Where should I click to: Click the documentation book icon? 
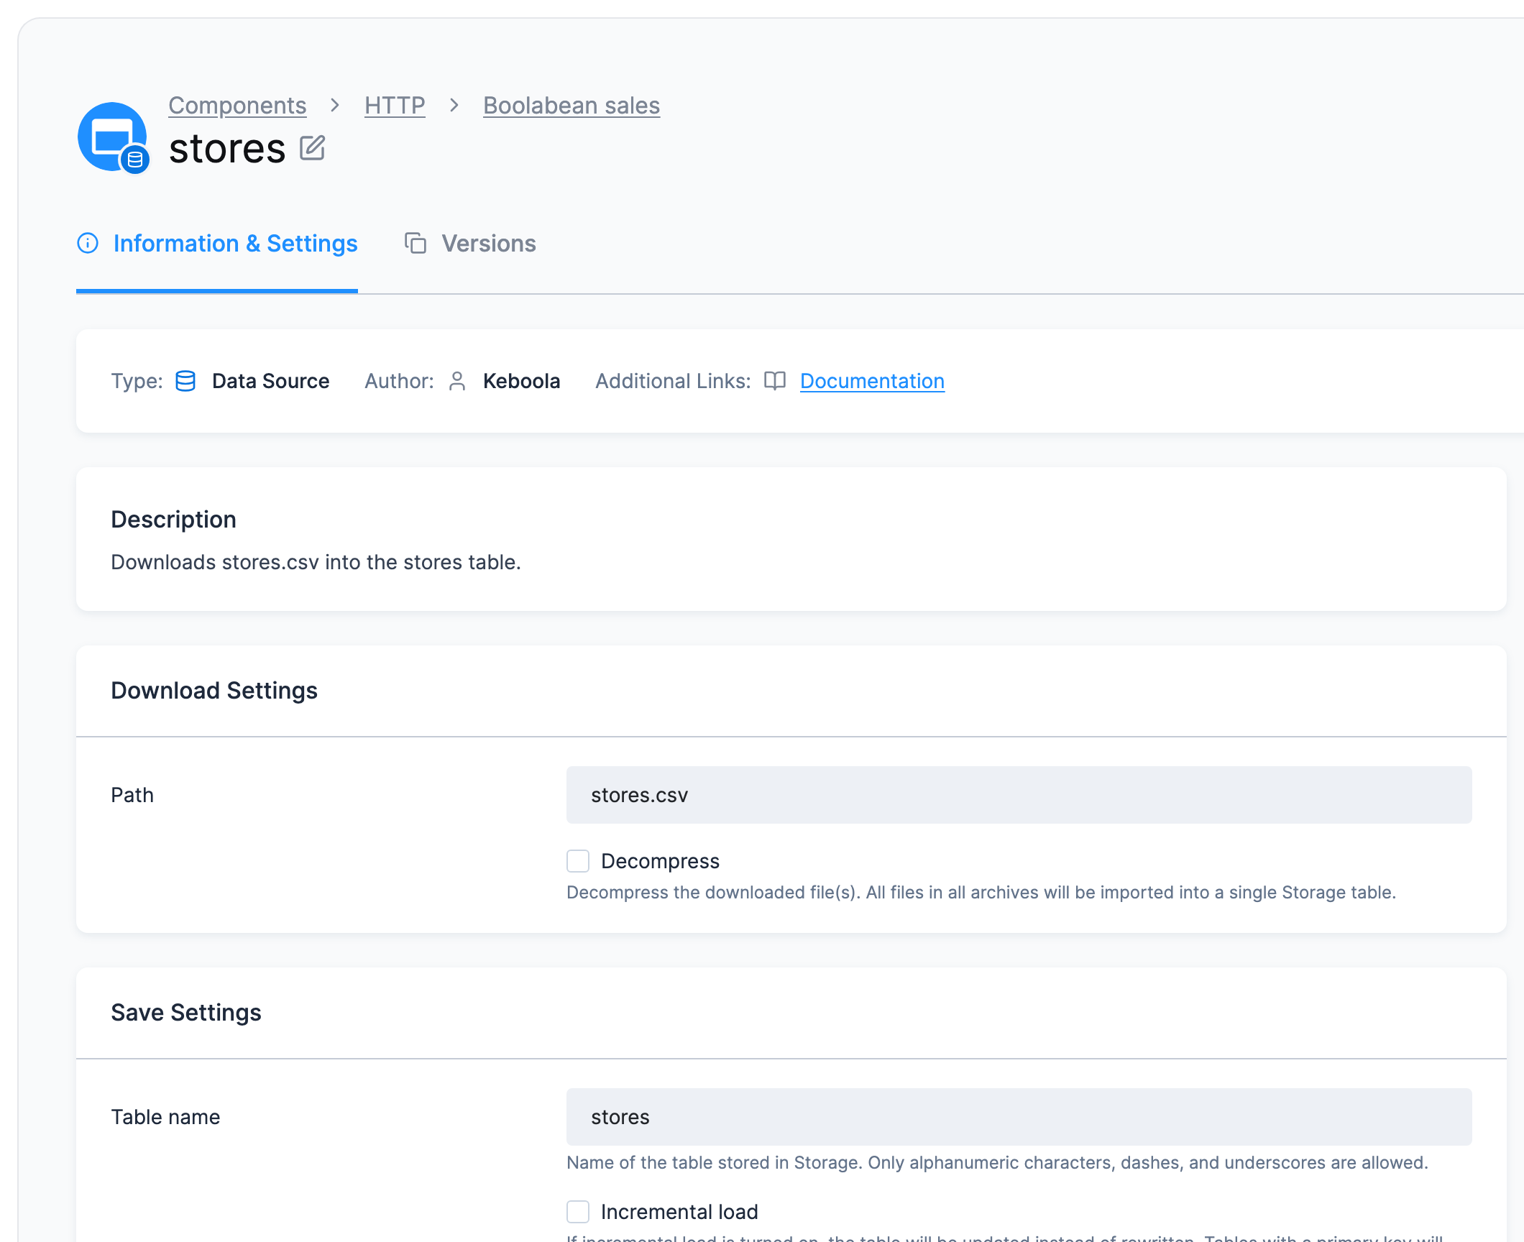coord(775,381)
